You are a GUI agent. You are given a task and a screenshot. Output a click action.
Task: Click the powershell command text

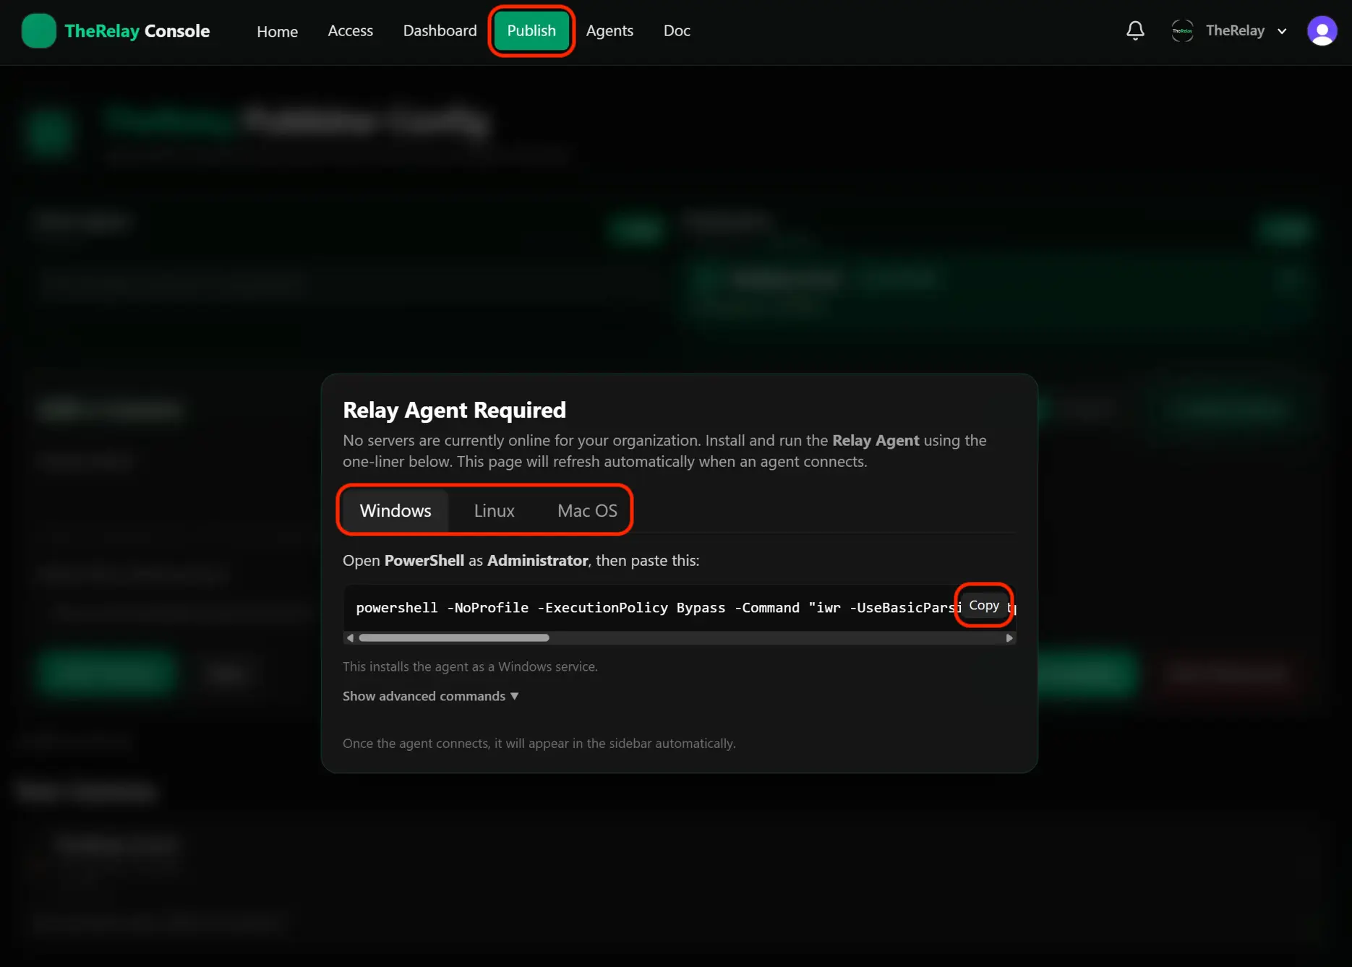click(658, 608)
